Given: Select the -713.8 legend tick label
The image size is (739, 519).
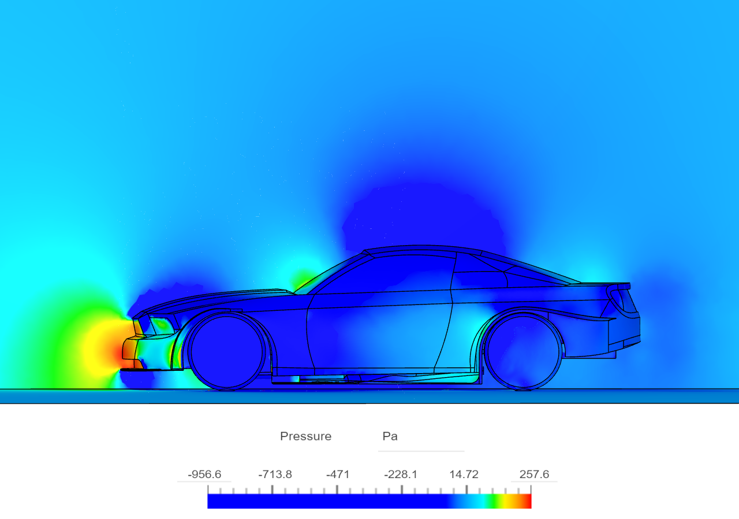Looking at the screenshot, I should [275, 475].
